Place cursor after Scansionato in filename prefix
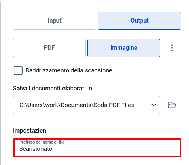This screenshot has width=189, height=165. click(53, 149)
